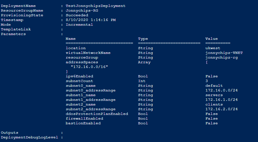Image resolution: width=258 pixels, height=142 pixels.
Task: Click the firewallEnabled False value
Action: tap(211, 119)
